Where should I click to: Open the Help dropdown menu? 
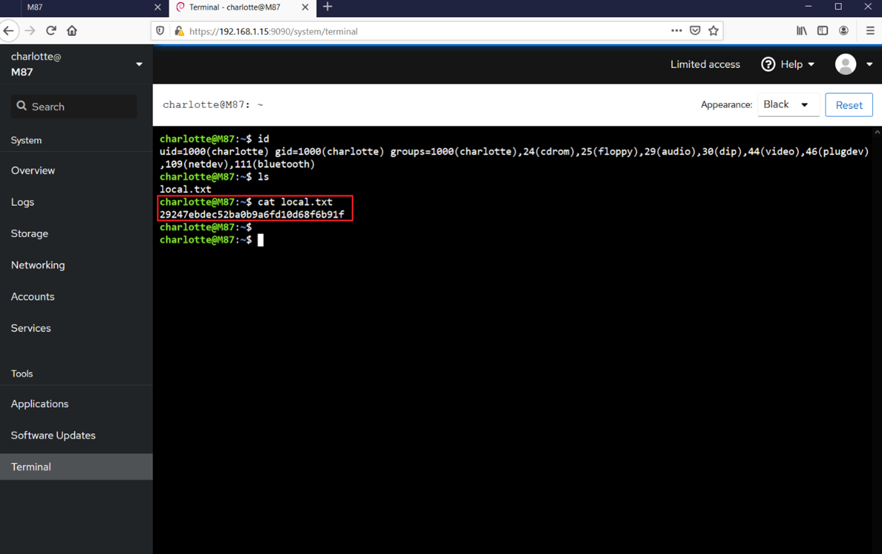pos(788,64)
